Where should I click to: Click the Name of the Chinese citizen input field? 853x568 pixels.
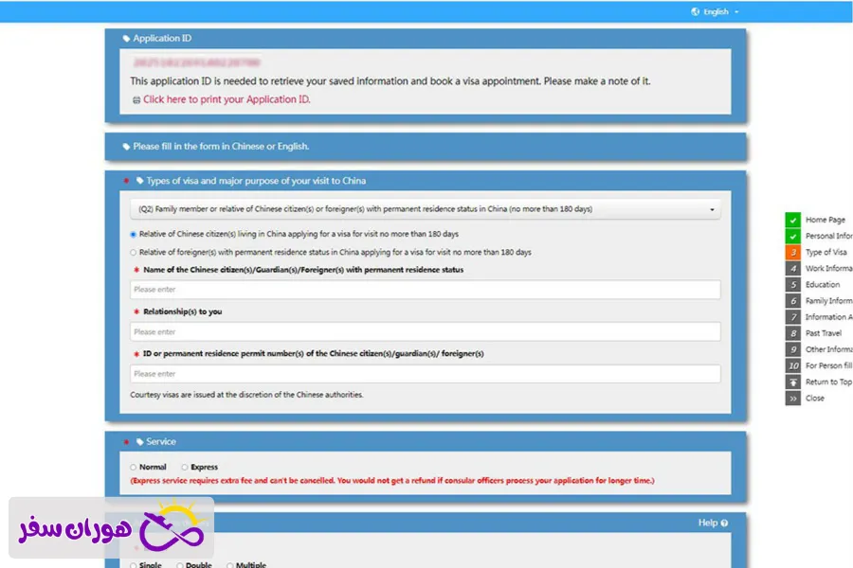[425, 290]
